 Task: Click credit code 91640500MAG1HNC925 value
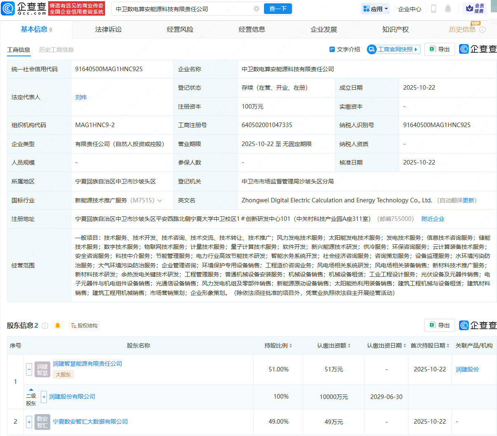[x=109, y=69]
